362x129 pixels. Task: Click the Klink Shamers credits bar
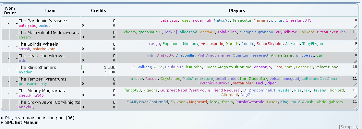click(x=81, y=67)
